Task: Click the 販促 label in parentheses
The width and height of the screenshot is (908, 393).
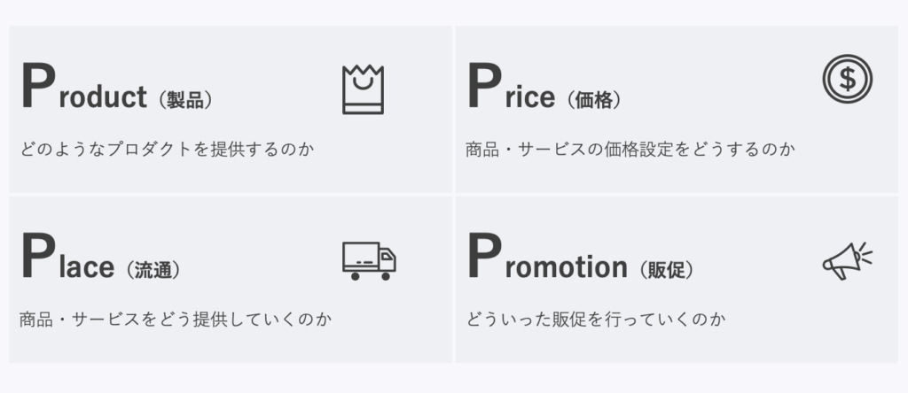Action: [x=667, y=270]
